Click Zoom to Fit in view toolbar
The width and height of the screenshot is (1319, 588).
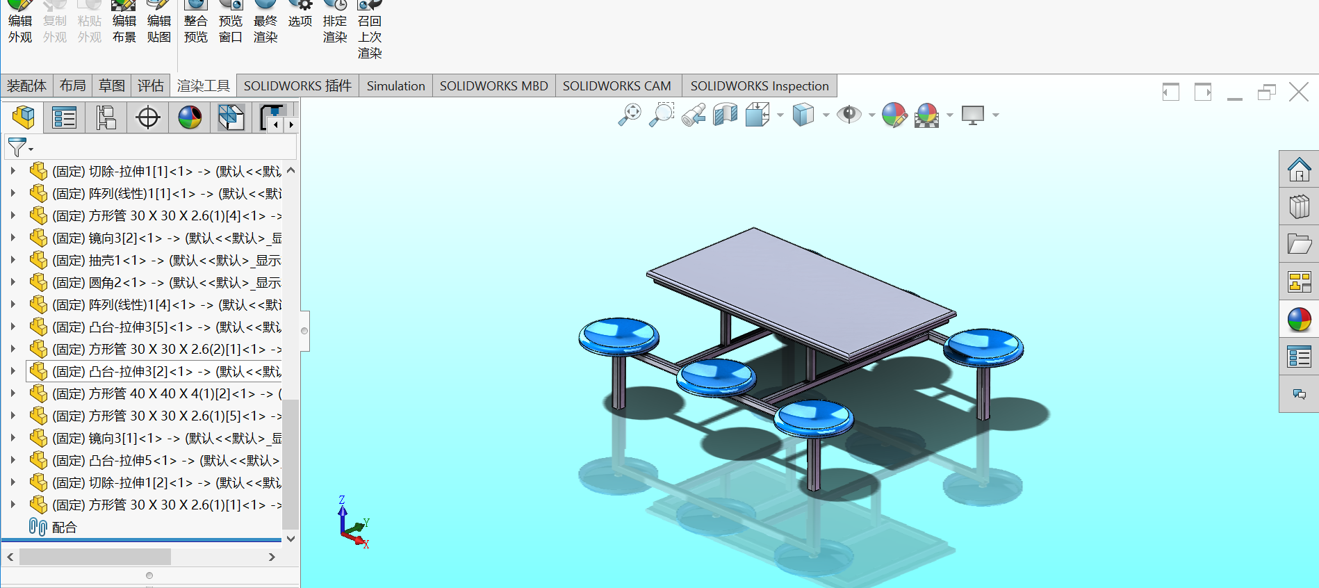[x=630, y=115]
